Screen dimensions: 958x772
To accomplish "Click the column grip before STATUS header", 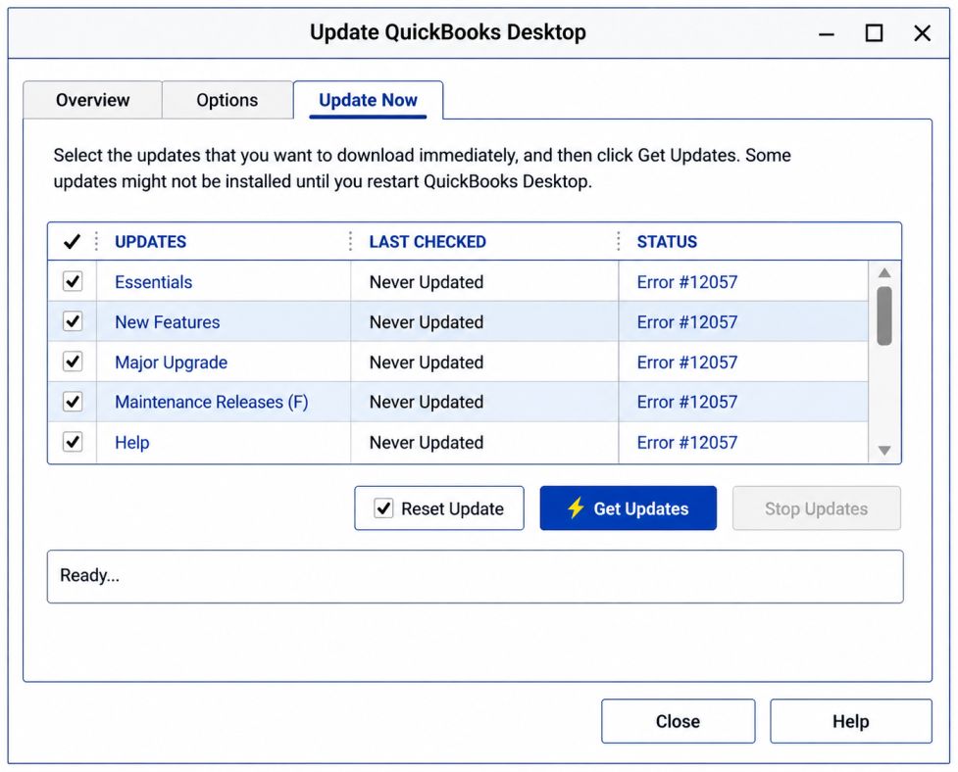I will point(619,242).
